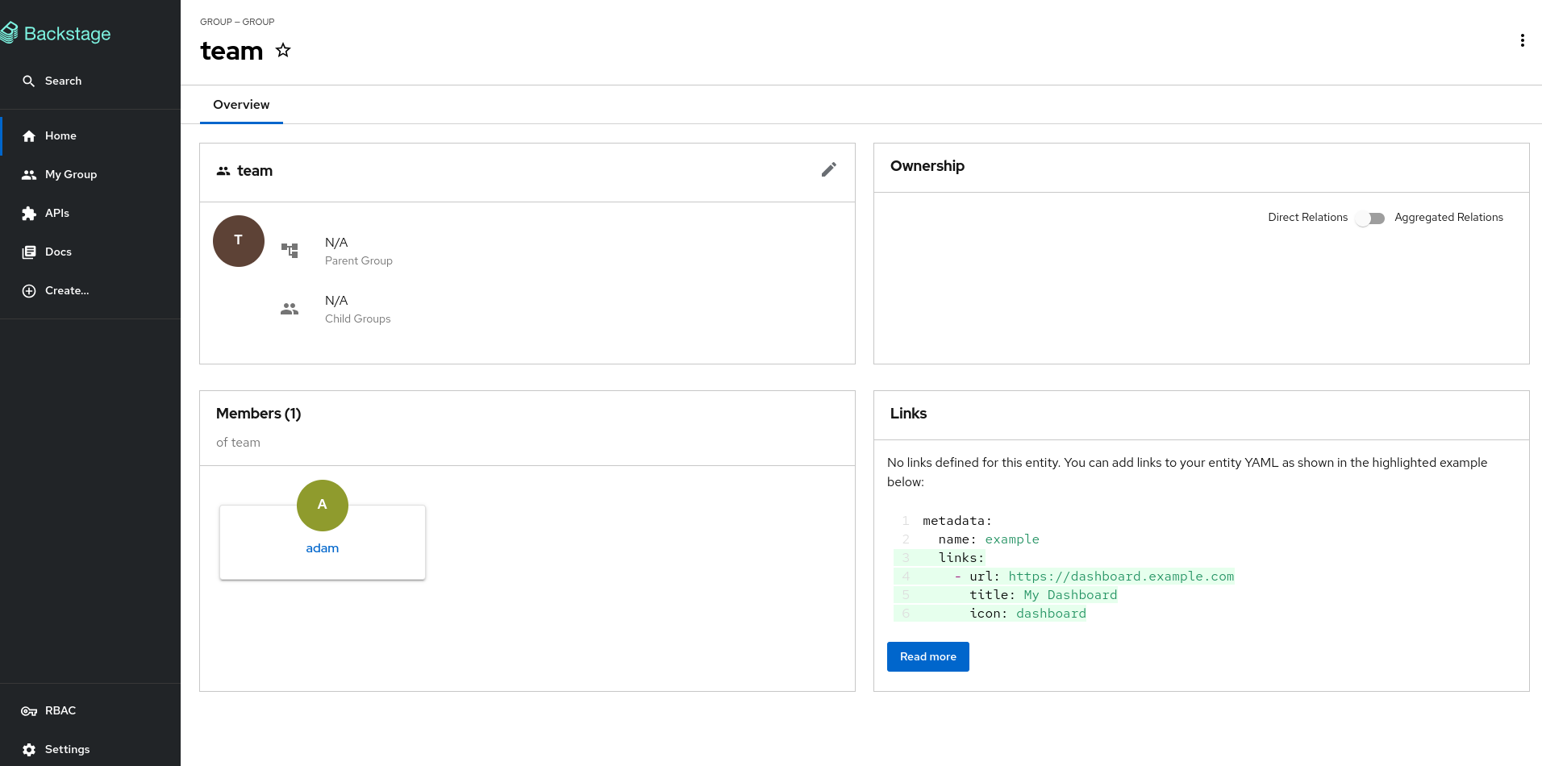Open RBAC key sidebar item
This screenshot has height=766, width=1542.
[30, 710]
